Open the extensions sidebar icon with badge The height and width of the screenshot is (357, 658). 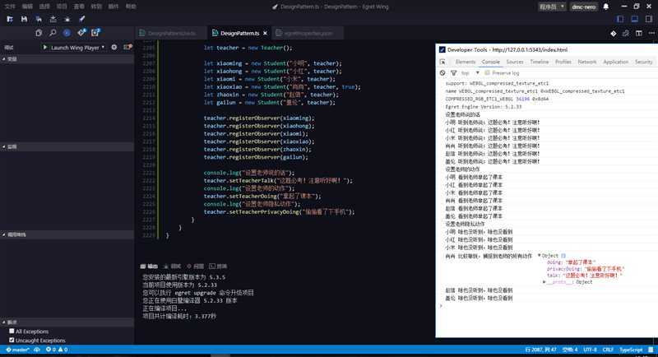[95, 33]
